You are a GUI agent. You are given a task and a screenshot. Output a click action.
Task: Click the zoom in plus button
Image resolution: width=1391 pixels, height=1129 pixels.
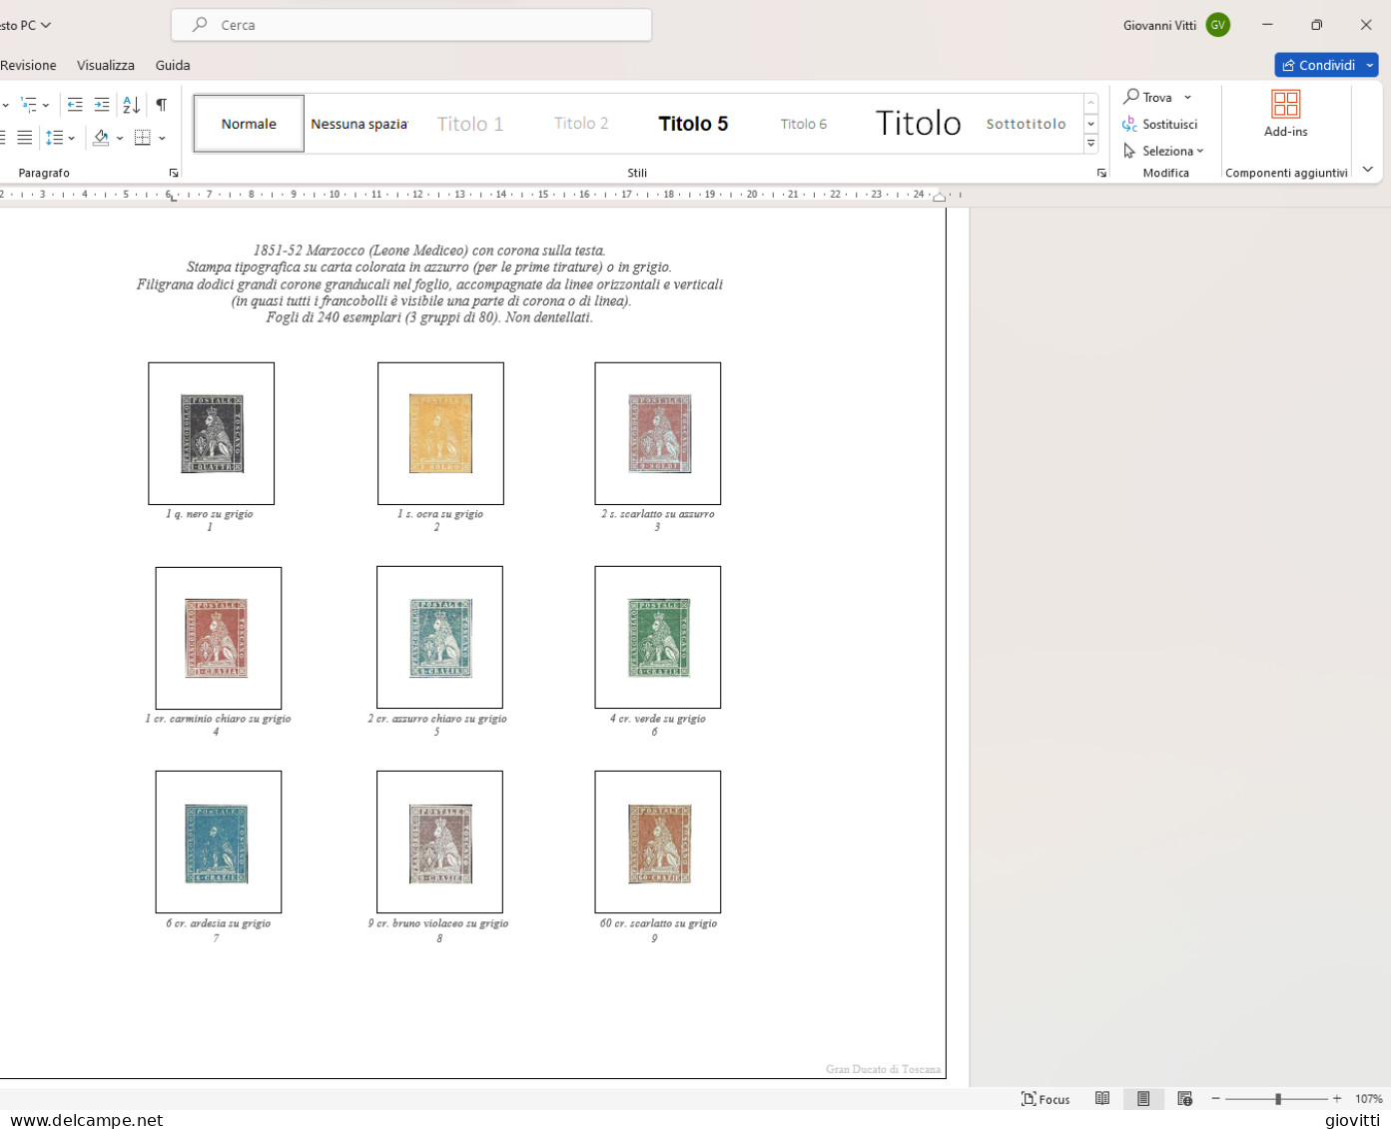1337,1099
